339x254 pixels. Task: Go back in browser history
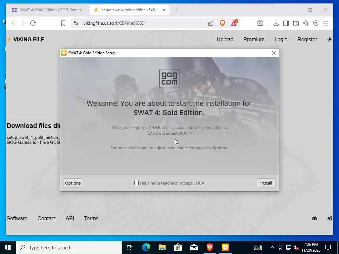coord(13,23)
